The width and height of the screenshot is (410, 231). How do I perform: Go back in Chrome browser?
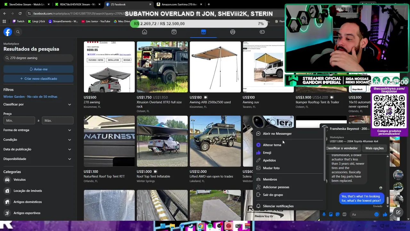(4, 13)
